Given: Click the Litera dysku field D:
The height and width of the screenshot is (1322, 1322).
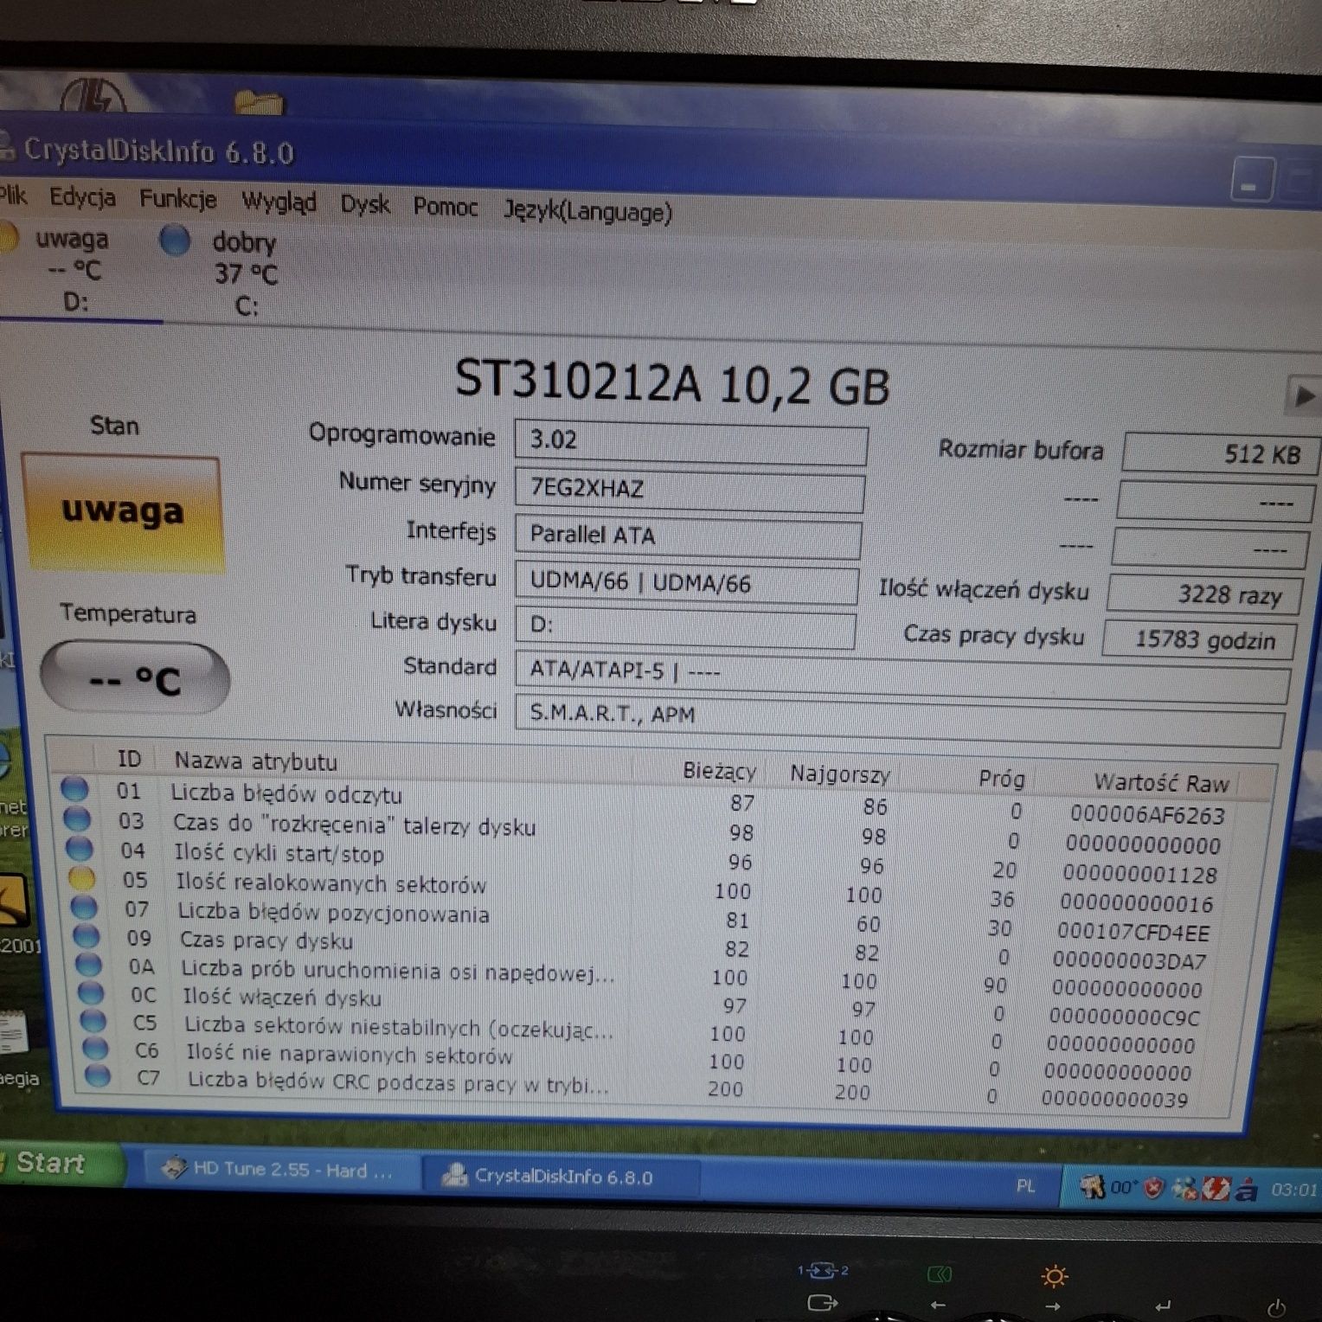Looking at the screenshot, I should point(685,626).
